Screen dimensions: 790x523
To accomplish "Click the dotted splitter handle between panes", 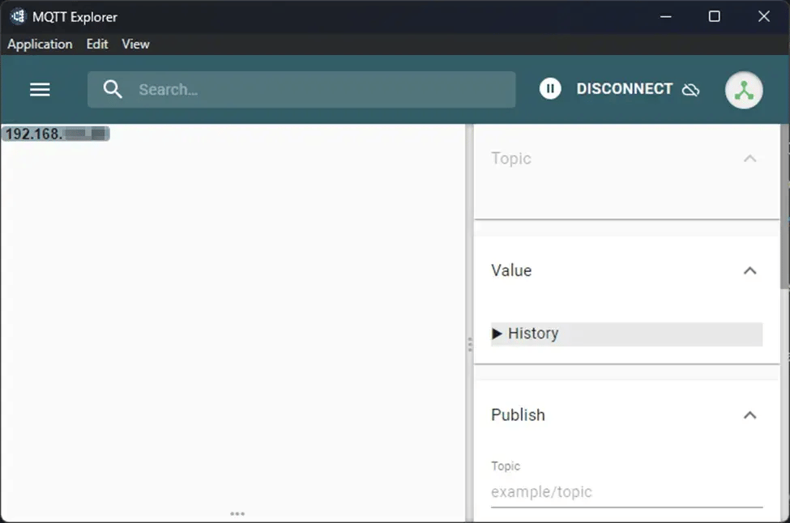I will tap(471, 345).
